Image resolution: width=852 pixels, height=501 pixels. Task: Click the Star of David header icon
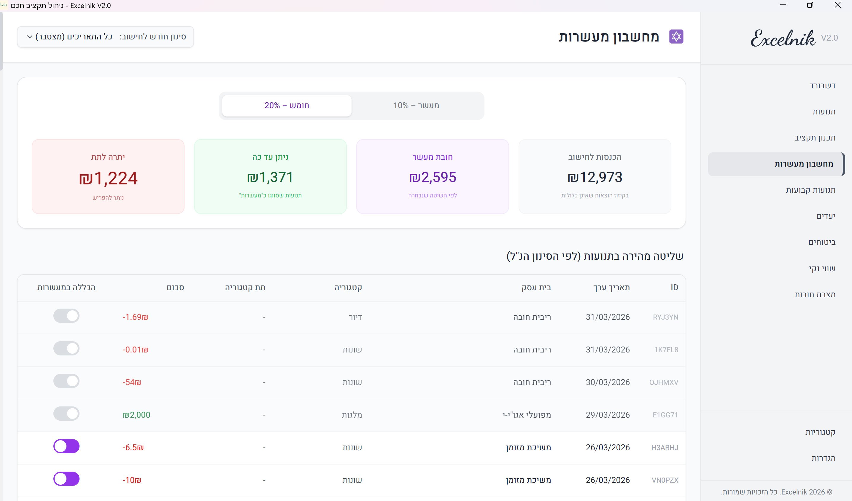[676, 36]
